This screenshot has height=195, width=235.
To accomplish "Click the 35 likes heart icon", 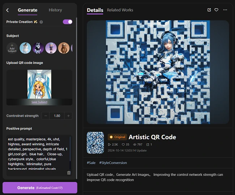I will [x=123, y=144].
